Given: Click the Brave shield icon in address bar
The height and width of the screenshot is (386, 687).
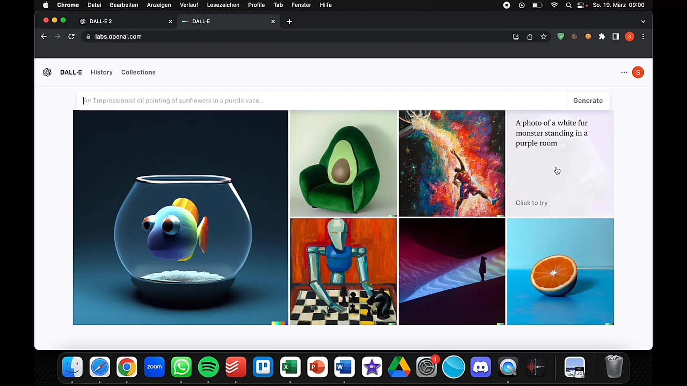Looking at the screenshot, I should click(561, 36).
